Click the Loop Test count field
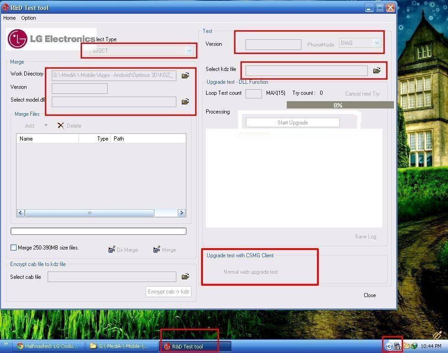Screen dimensions: 448x353 coord(254,93)
